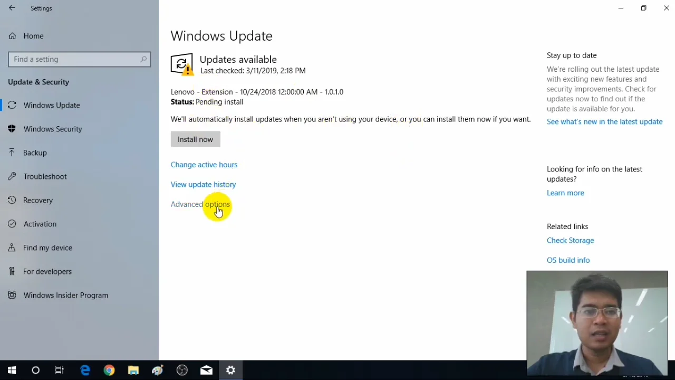
Task: Open the Mail app from the taskbar
Action: click(x=206, y=370)
